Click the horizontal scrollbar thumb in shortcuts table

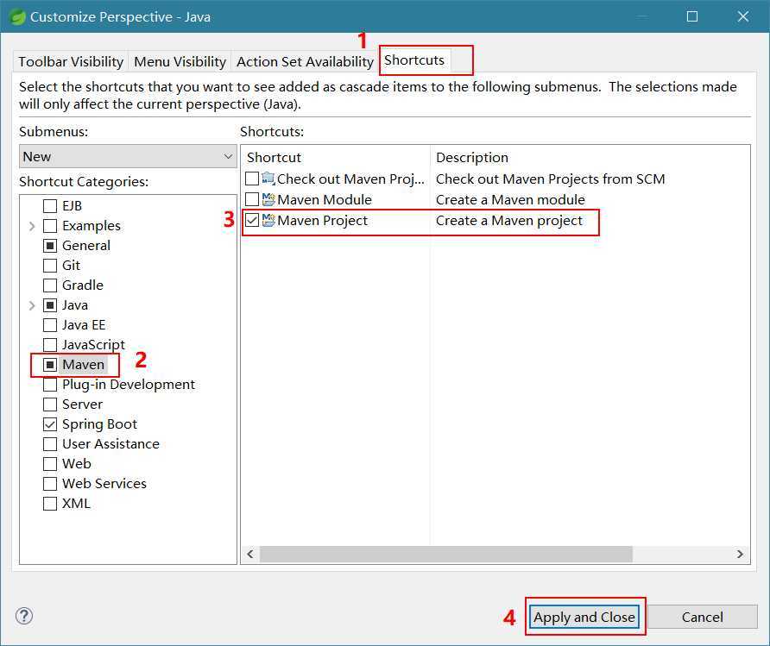[446, 555]
